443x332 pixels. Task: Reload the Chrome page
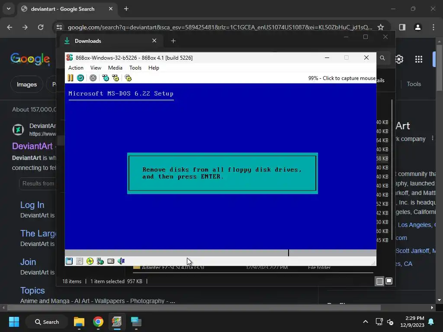[41, 27]
